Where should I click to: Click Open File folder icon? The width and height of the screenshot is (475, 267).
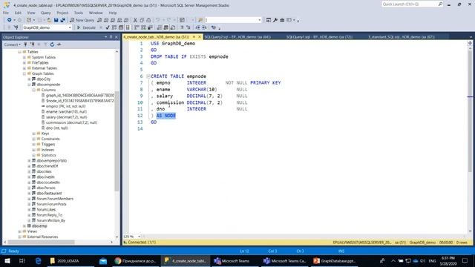point(49,20)
